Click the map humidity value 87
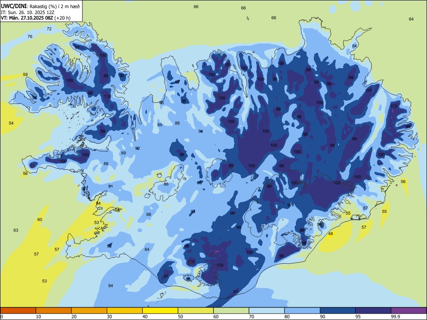 (x=366, y=208)
